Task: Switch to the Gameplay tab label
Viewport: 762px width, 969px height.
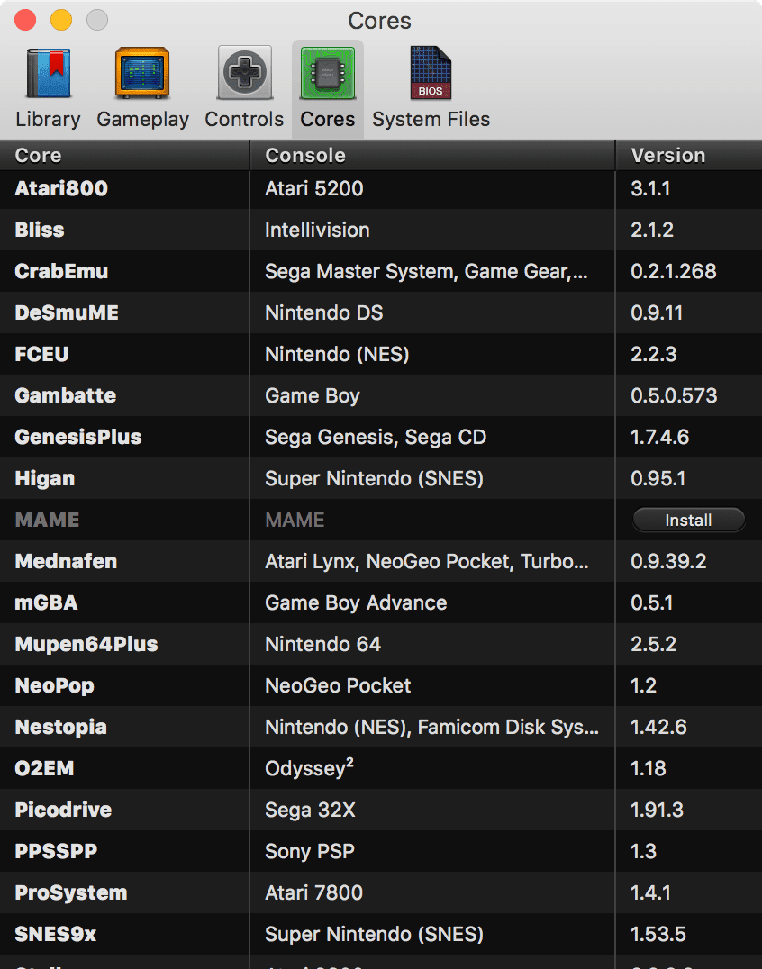Action: (x=142, y=119)
